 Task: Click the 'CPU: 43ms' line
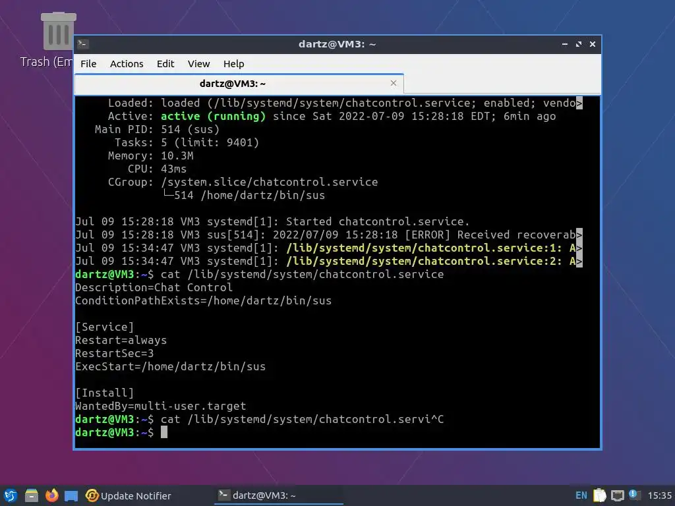[x=157, y=169]
